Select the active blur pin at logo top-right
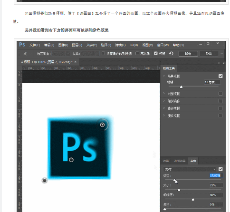The height and width of the screenshot is (212, 230). click(x=102, y=125)
